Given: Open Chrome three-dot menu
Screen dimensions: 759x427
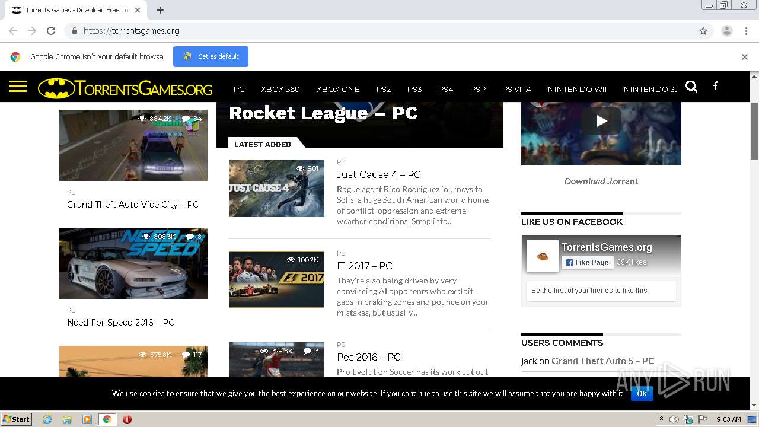Looking at the screenshot, I should pyautogui.click(x=746, y=31).
